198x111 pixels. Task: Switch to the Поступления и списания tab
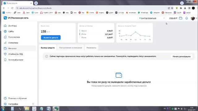[71, 48]
